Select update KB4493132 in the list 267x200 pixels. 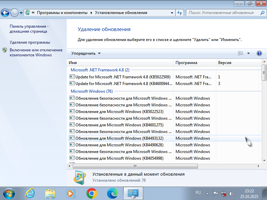click(x=119, y=138)
